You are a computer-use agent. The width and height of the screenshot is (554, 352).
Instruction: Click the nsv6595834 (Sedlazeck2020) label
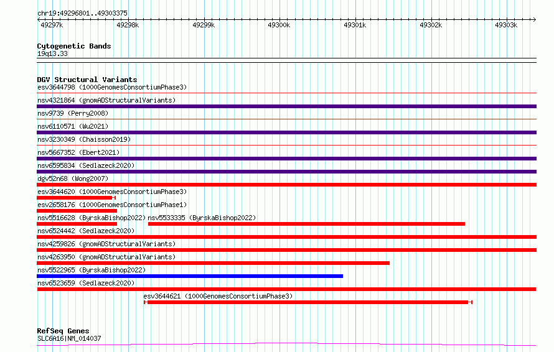[86, 165]
